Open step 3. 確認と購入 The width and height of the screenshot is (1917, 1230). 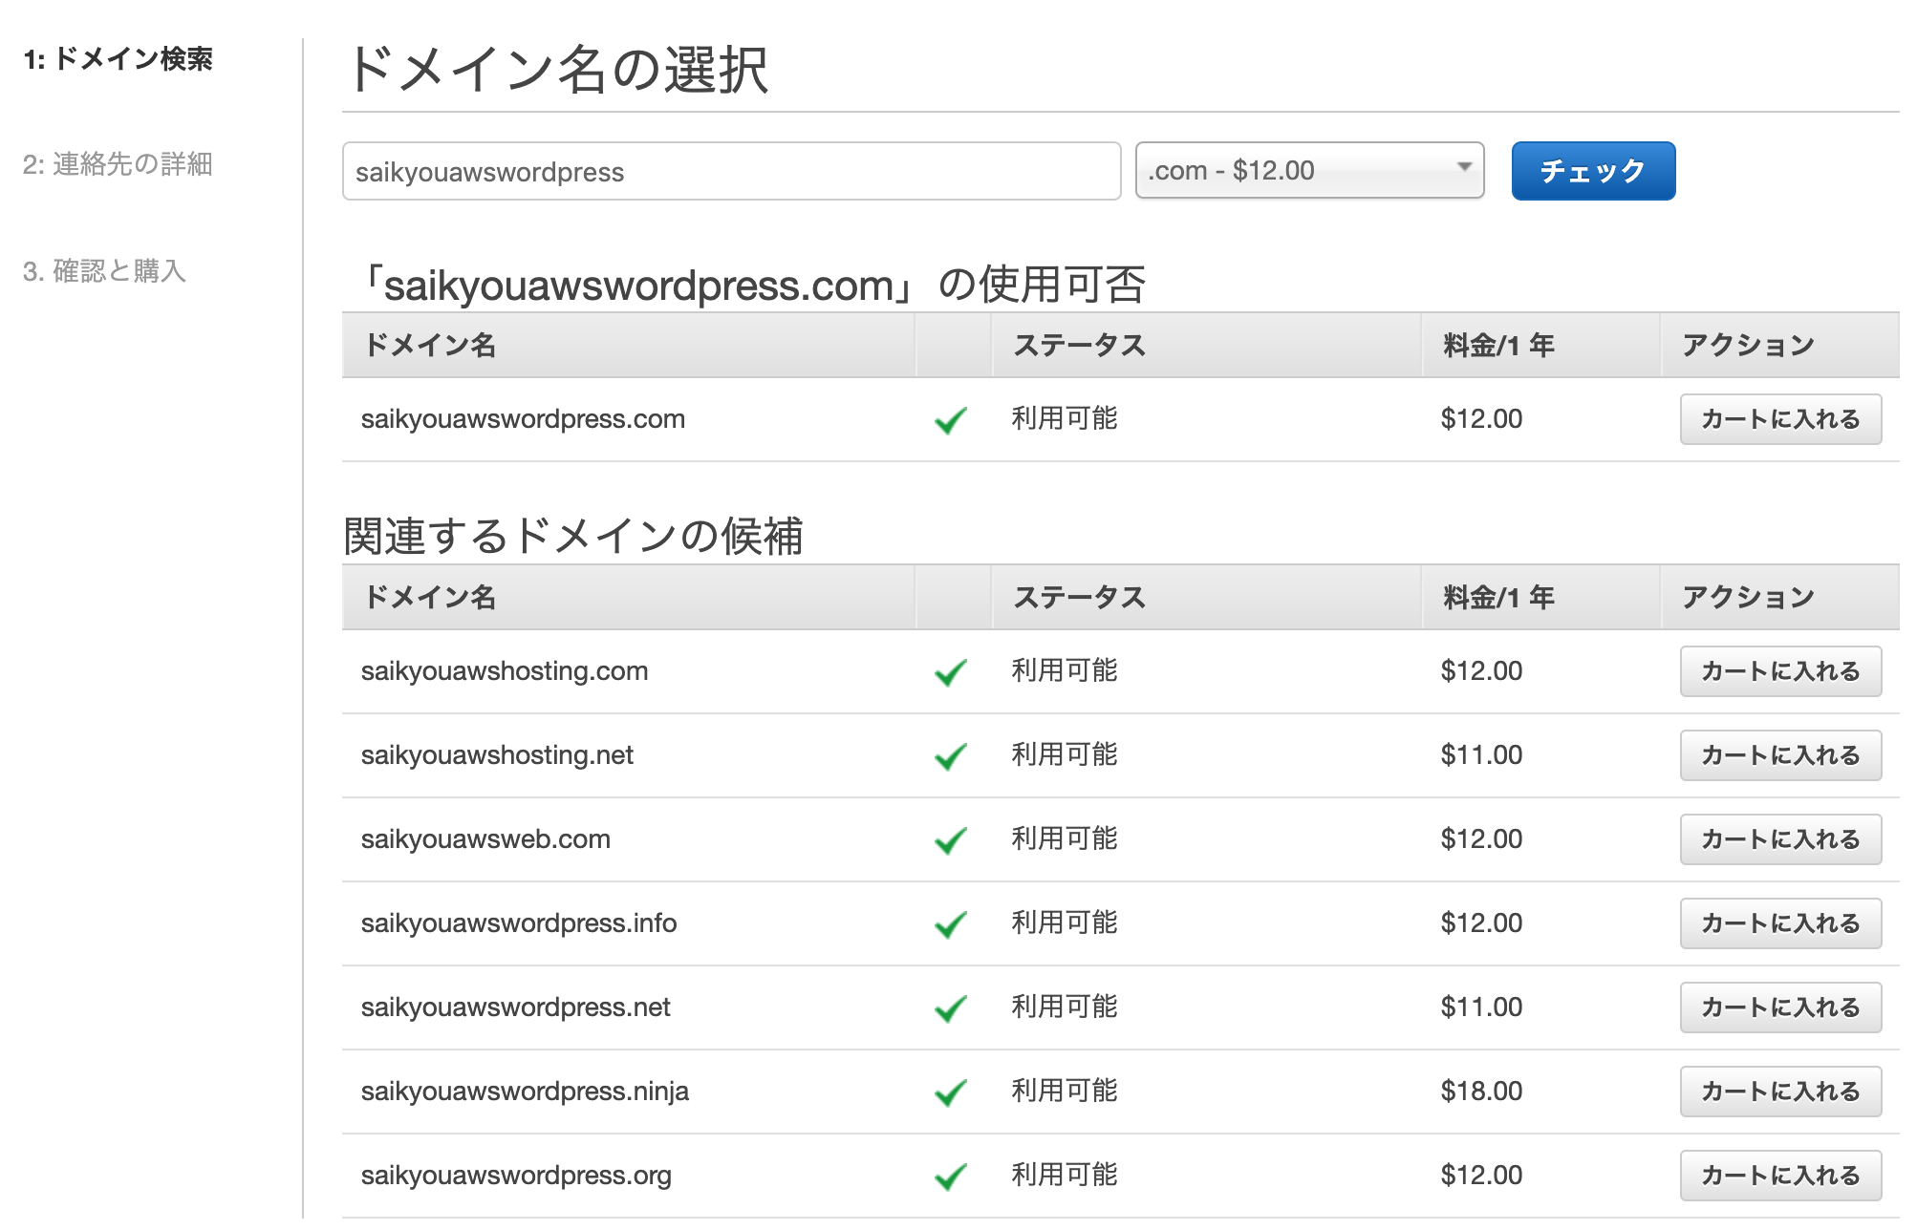(x=104, y=271)
